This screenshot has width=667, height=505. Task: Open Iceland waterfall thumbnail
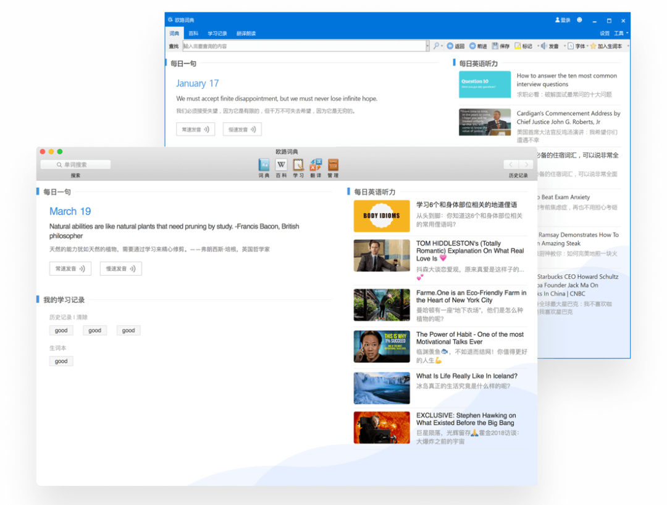[382, 388]
